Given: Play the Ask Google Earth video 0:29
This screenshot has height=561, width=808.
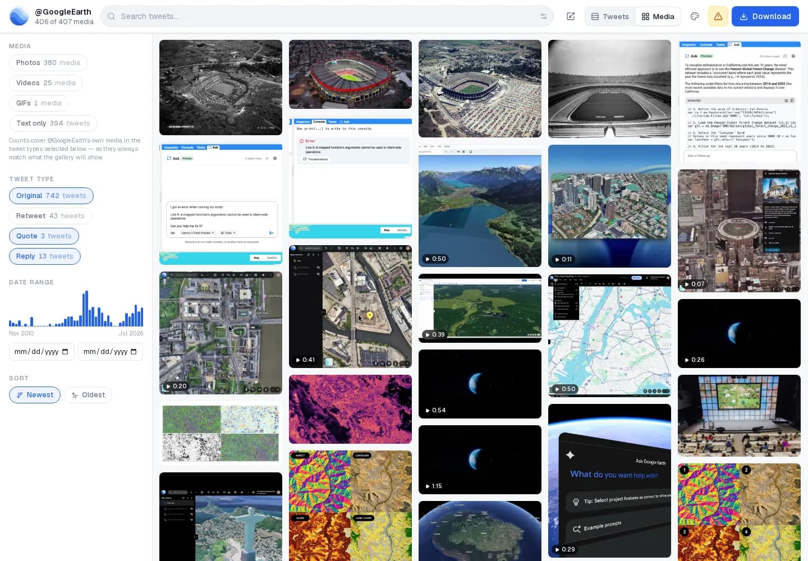Looking at the screenshot, I should tap(609, 481).
